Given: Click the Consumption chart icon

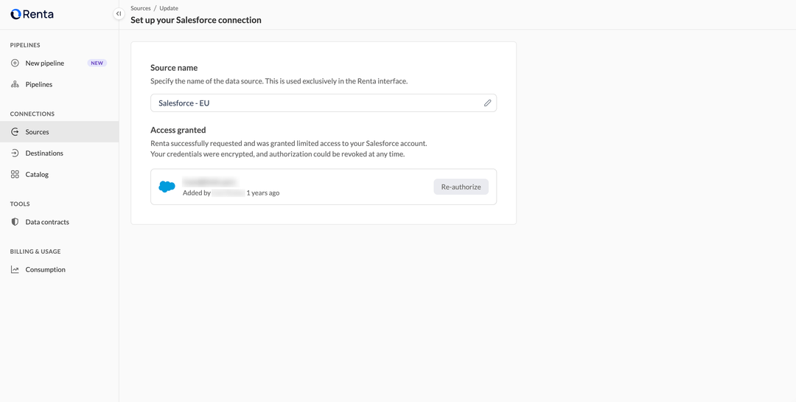Looking at the screenshot, I should (15, 270).
